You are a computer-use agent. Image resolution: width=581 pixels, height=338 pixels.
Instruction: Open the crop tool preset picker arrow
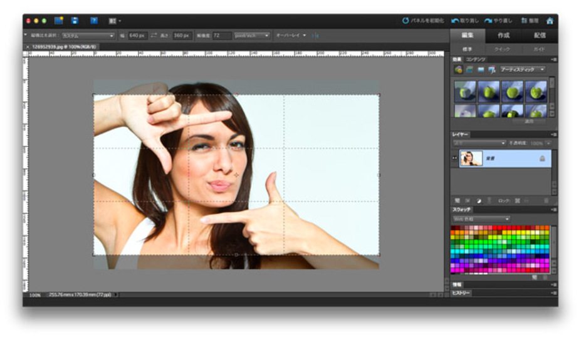tap(26, 35)
